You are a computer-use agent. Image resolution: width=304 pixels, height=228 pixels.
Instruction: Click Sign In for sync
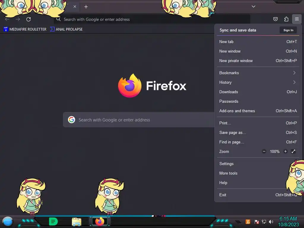288,30
